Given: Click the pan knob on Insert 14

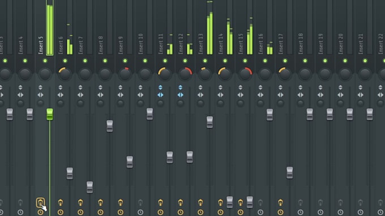Looking at the screenshot, I should pos(225,74).
